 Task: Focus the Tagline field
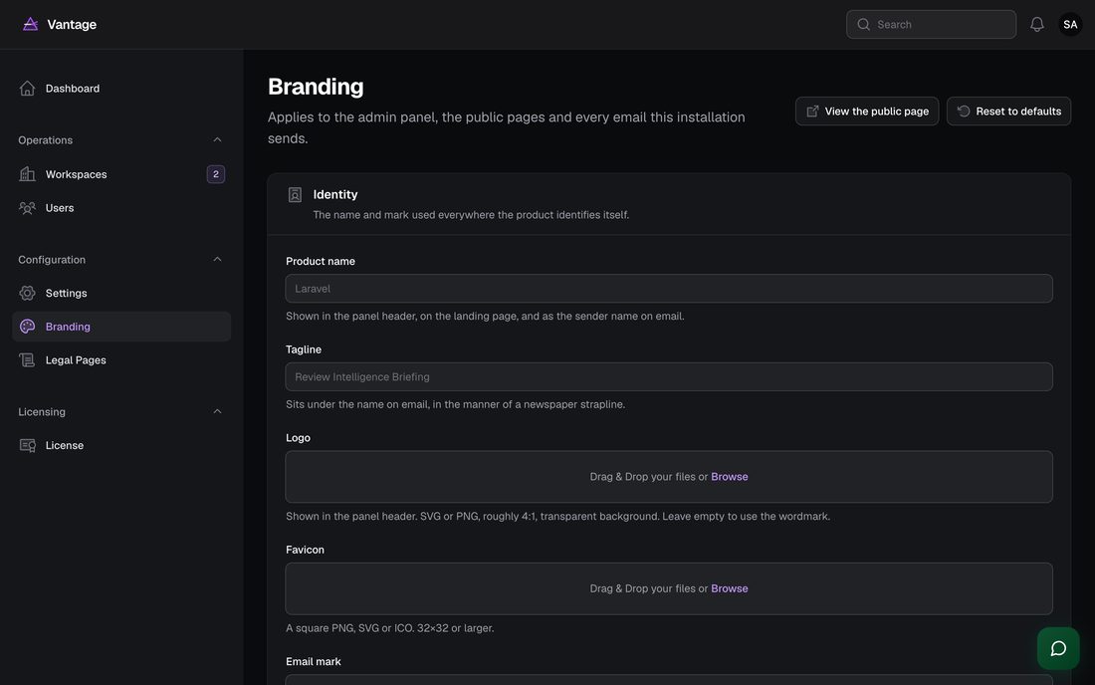click(x=669, y=377)
